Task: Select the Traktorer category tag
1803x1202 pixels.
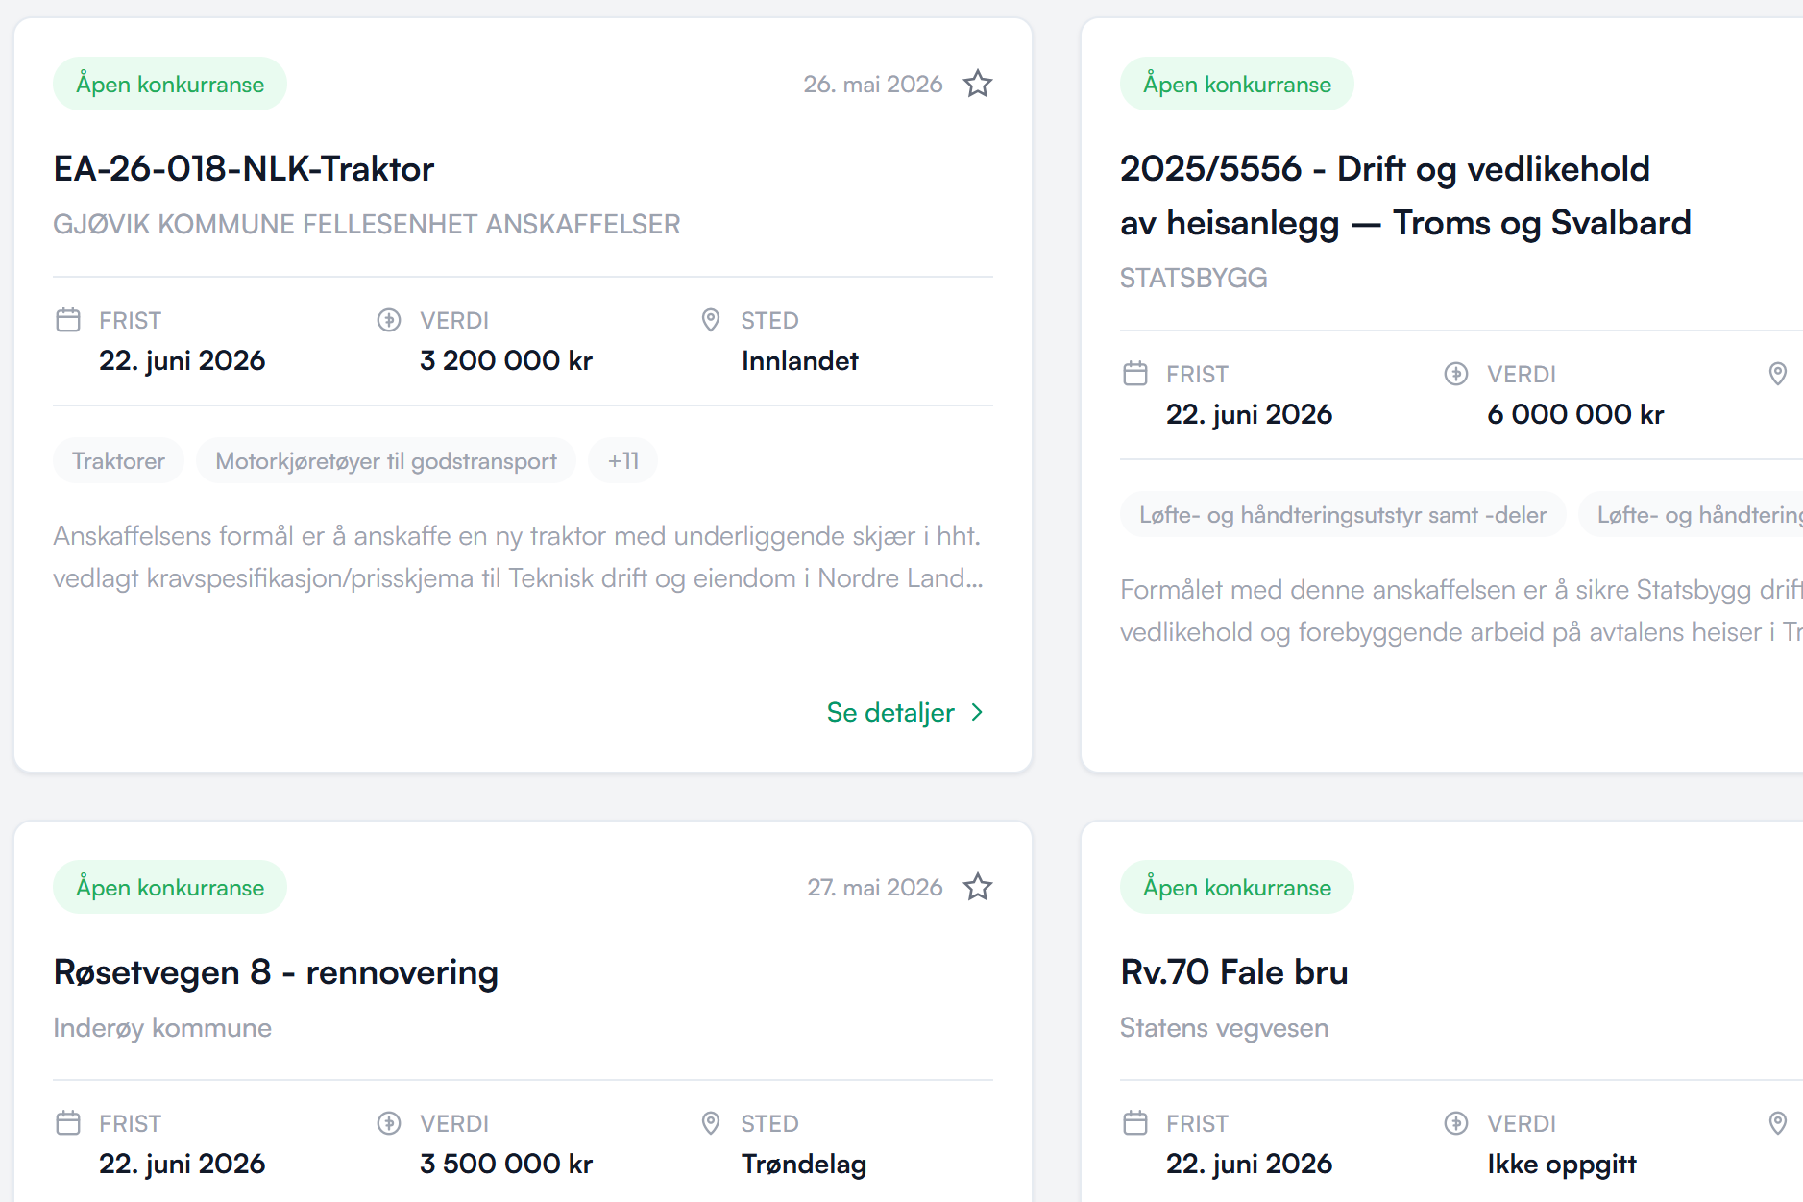Action: pos(118,460)
